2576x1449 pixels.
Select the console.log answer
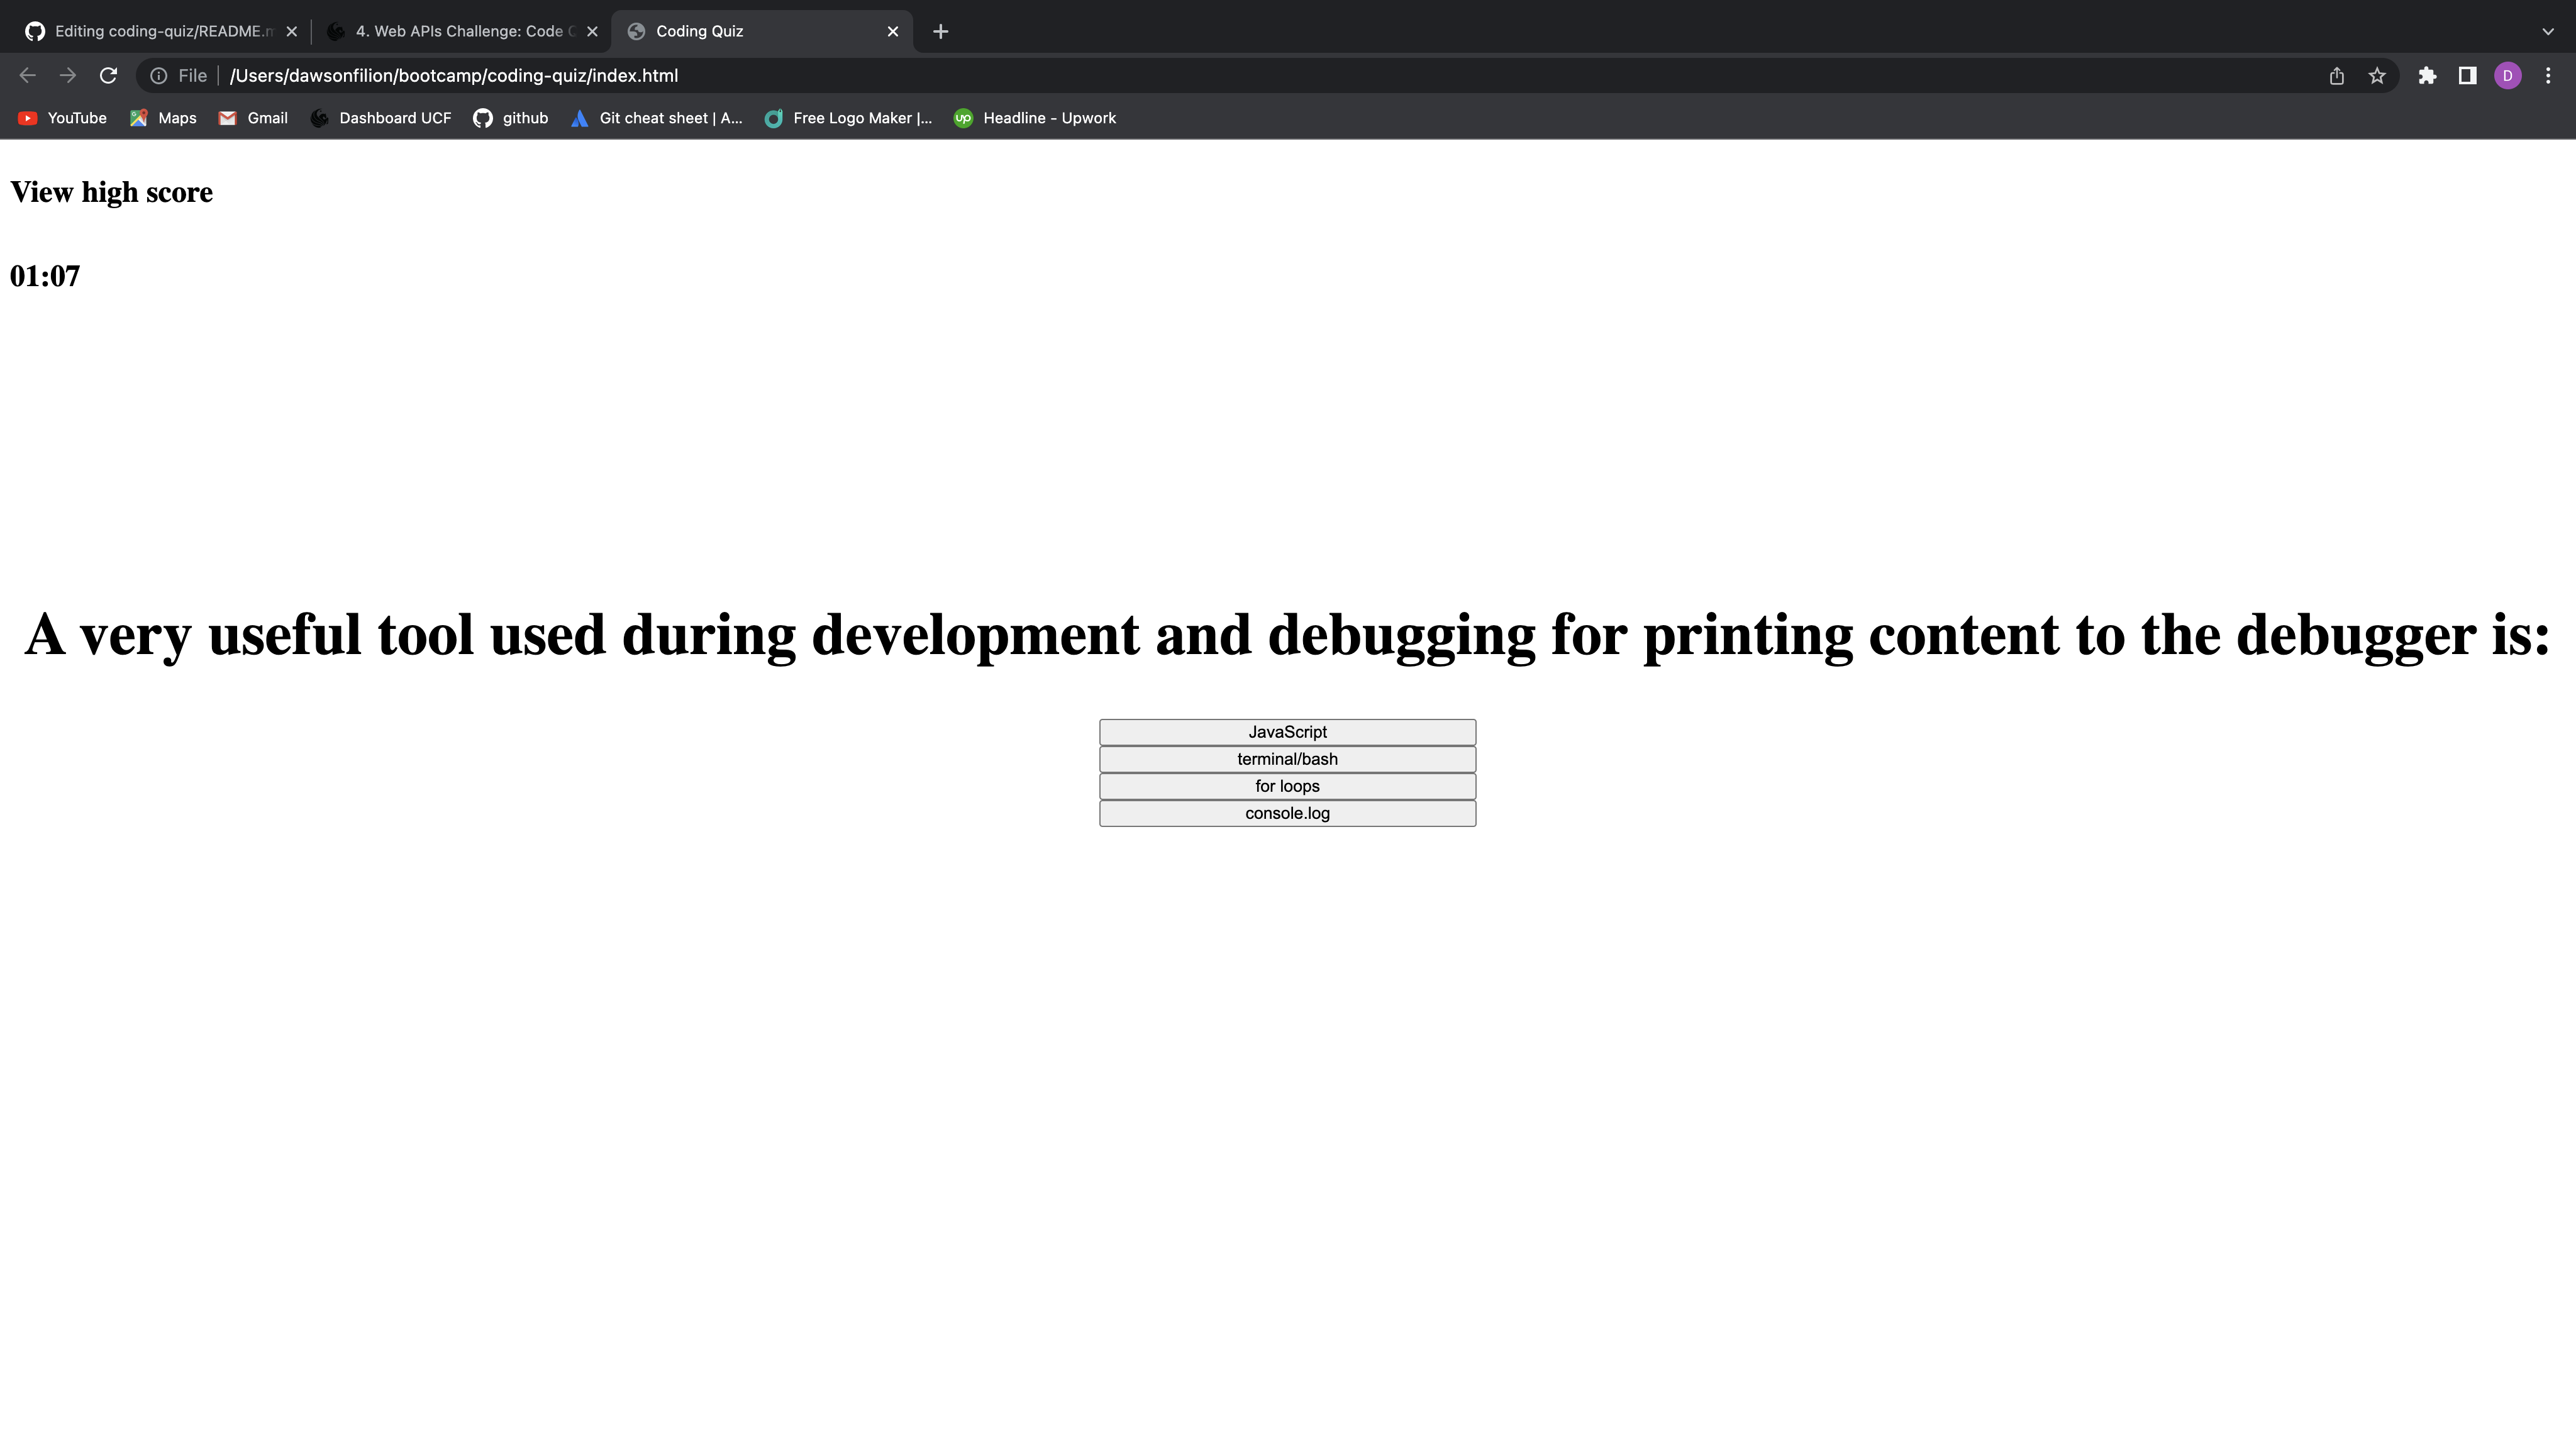tap(1287, 813)
